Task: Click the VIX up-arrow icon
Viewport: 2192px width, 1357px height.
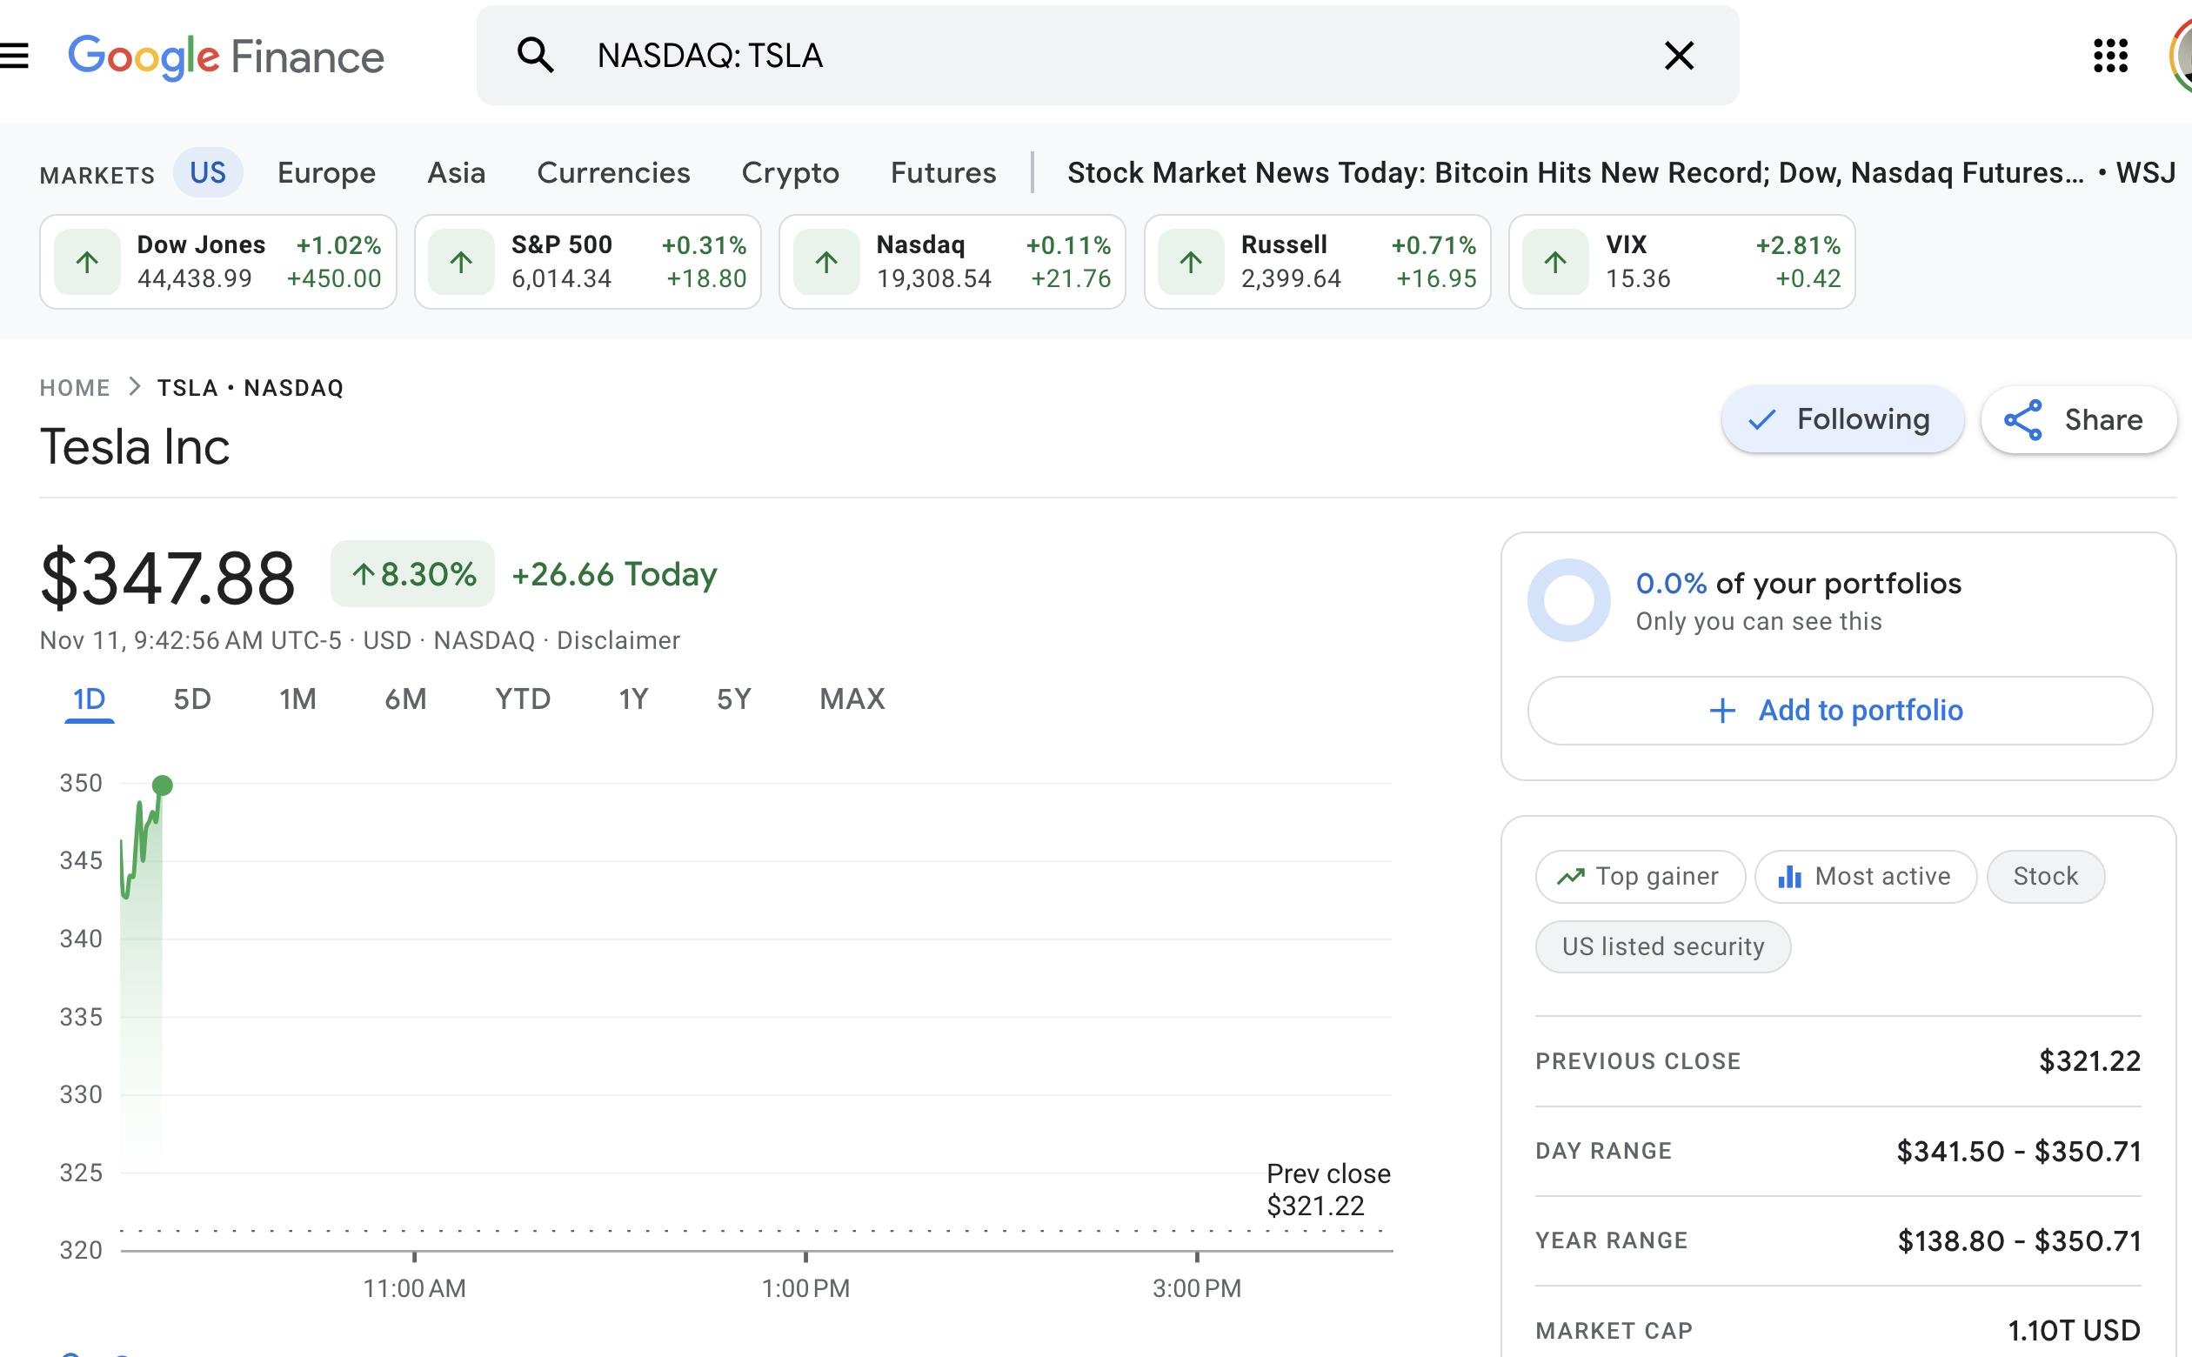Action: [1556, 262]
